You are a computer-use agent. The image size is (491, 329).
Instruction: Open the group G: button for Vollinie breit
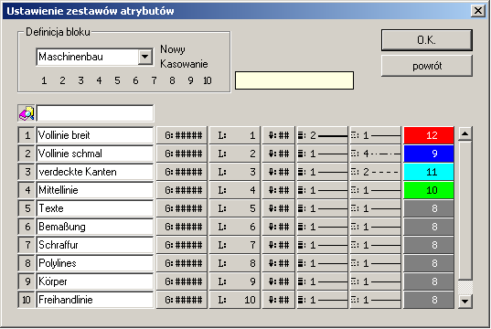coord(182,135)
